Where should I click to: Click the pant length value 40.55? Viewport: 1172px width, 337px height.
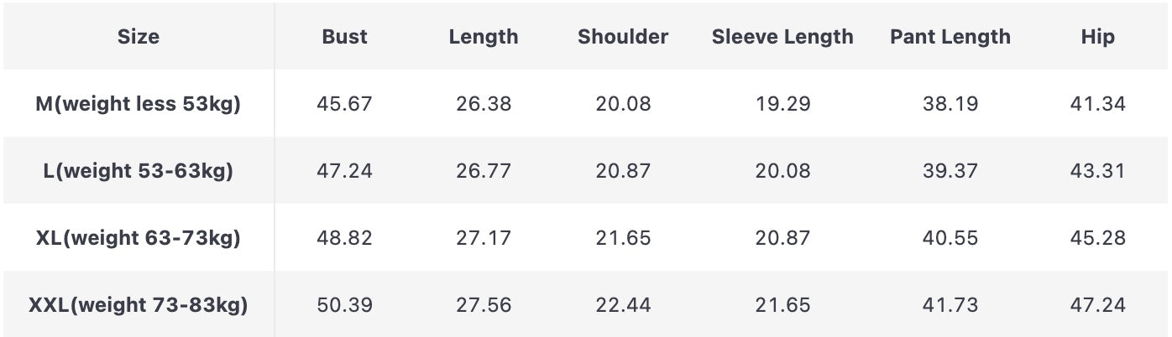(x=950, y=238)
